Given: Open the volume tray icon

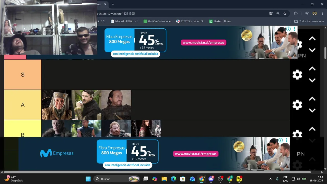Looking at the screenshot, I should point(298,179).
